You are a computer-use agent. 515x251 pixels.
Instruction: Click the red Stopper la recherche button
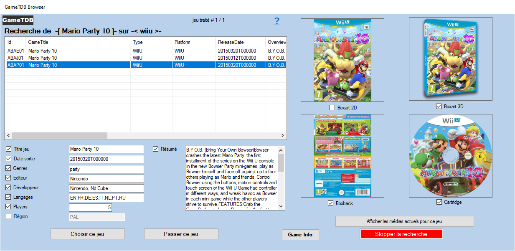pyautogui.click(x=401, y=234)
